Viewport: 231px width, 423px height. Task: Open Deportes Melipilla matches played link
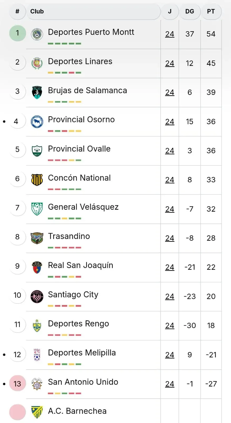click(170, 355)
